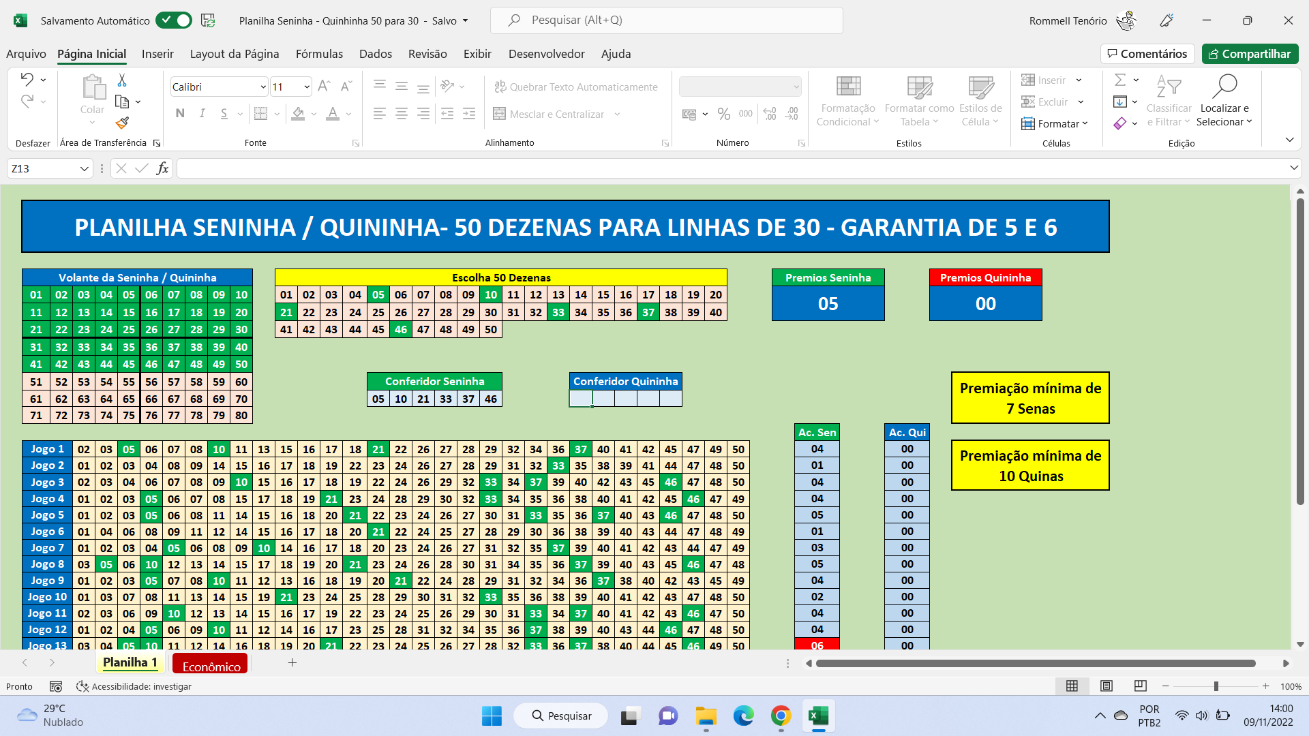
Task: Open the Fórmulas menu
Action: pos(318,54)
